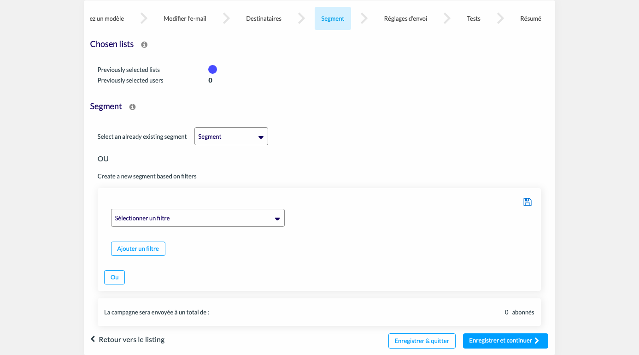The image size is (639, 355).
Task: Select the highlighted Segment step tab
Action: (333, 18)
